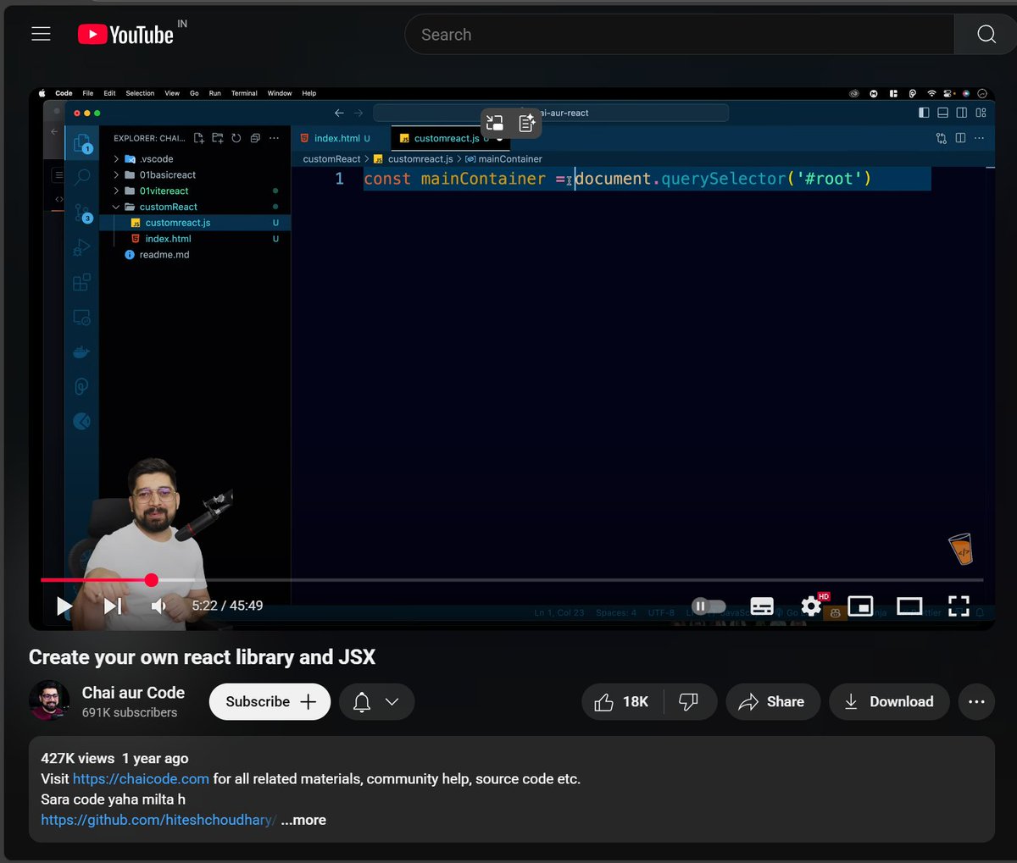Open the Terminal menu
The height and width of the screenshot is (863, 1017).
click(244, 93)
